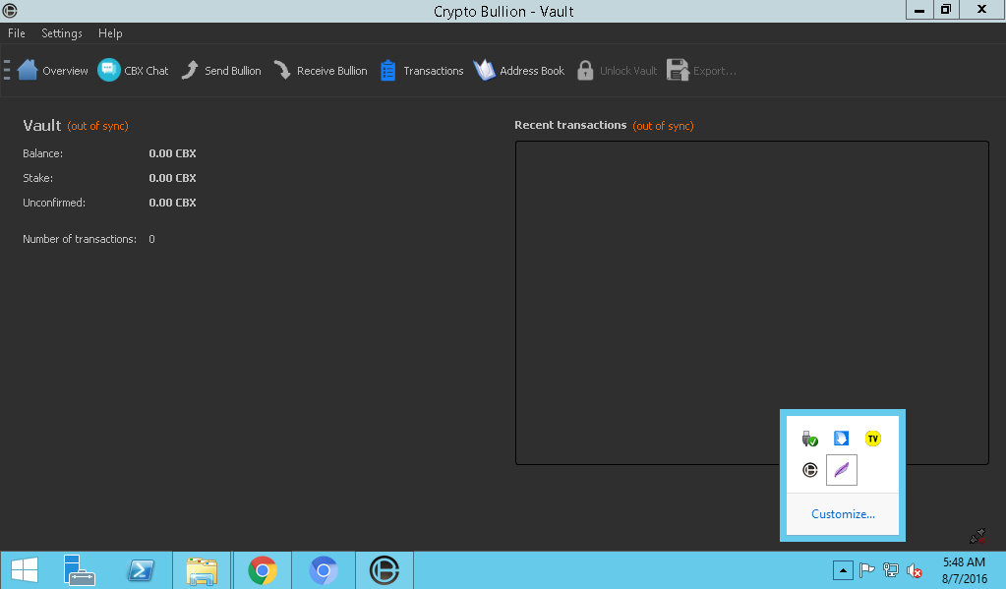
Task: Open the Settings menu
Action: [62, 33]
